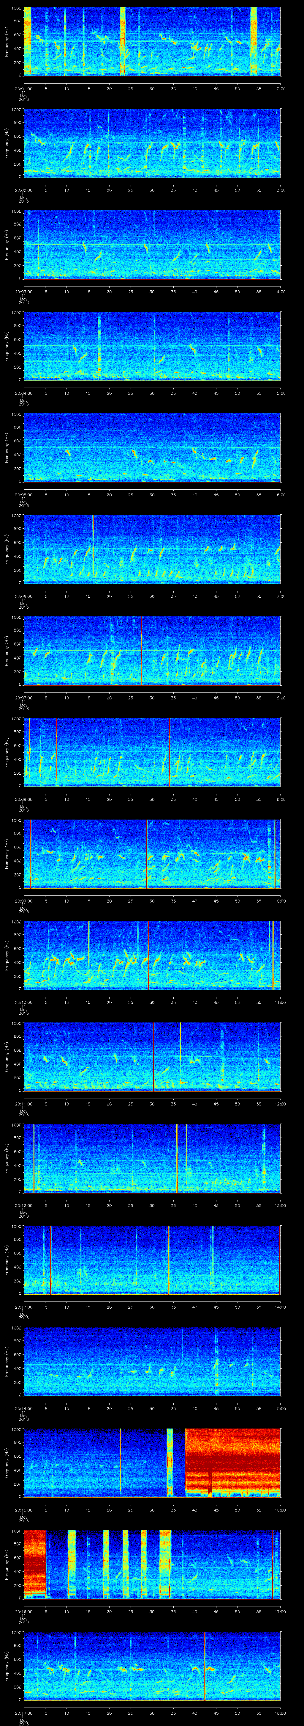Click the 20:01:00 time axis label
Screen dimensions: 304x1726
pos(23,88)
